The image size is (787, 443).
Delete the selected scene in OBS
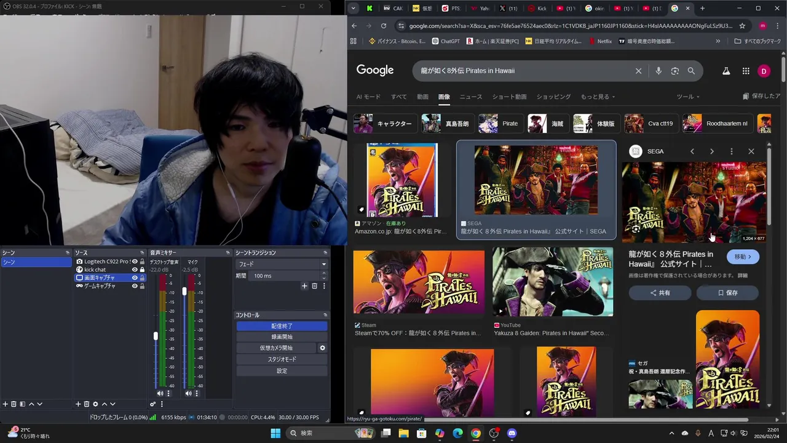tap(14, 404)
